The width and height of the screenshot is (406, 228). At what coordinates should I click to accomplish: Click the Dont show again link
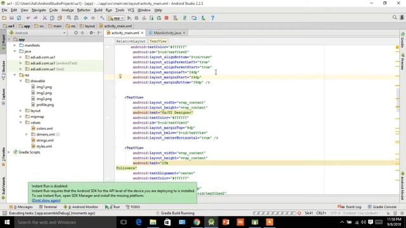tap(46, 200)
